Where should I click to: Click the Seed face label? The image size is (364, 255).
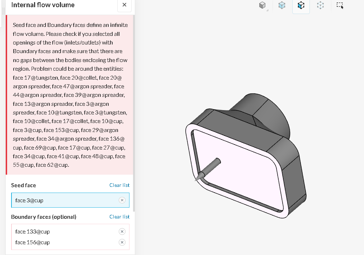click(23, 185)
